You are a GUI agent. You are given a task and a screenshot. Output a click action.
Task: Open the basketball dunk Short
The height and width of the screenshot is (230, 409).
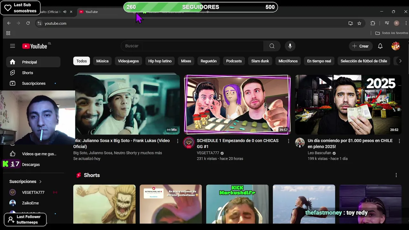[x=304, y=204]
